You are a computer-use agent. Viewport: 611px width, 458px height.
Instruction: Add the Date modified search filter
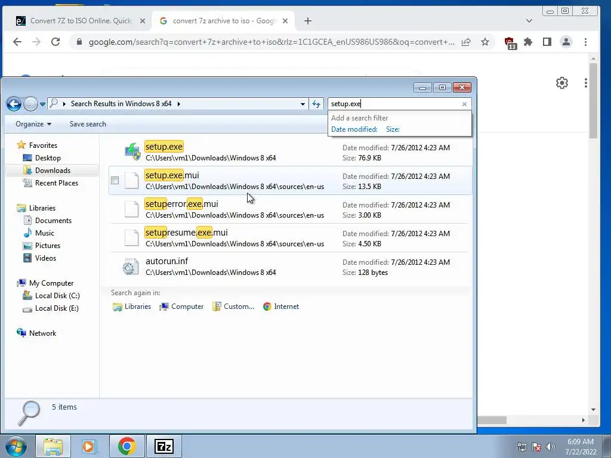[354, 129]
